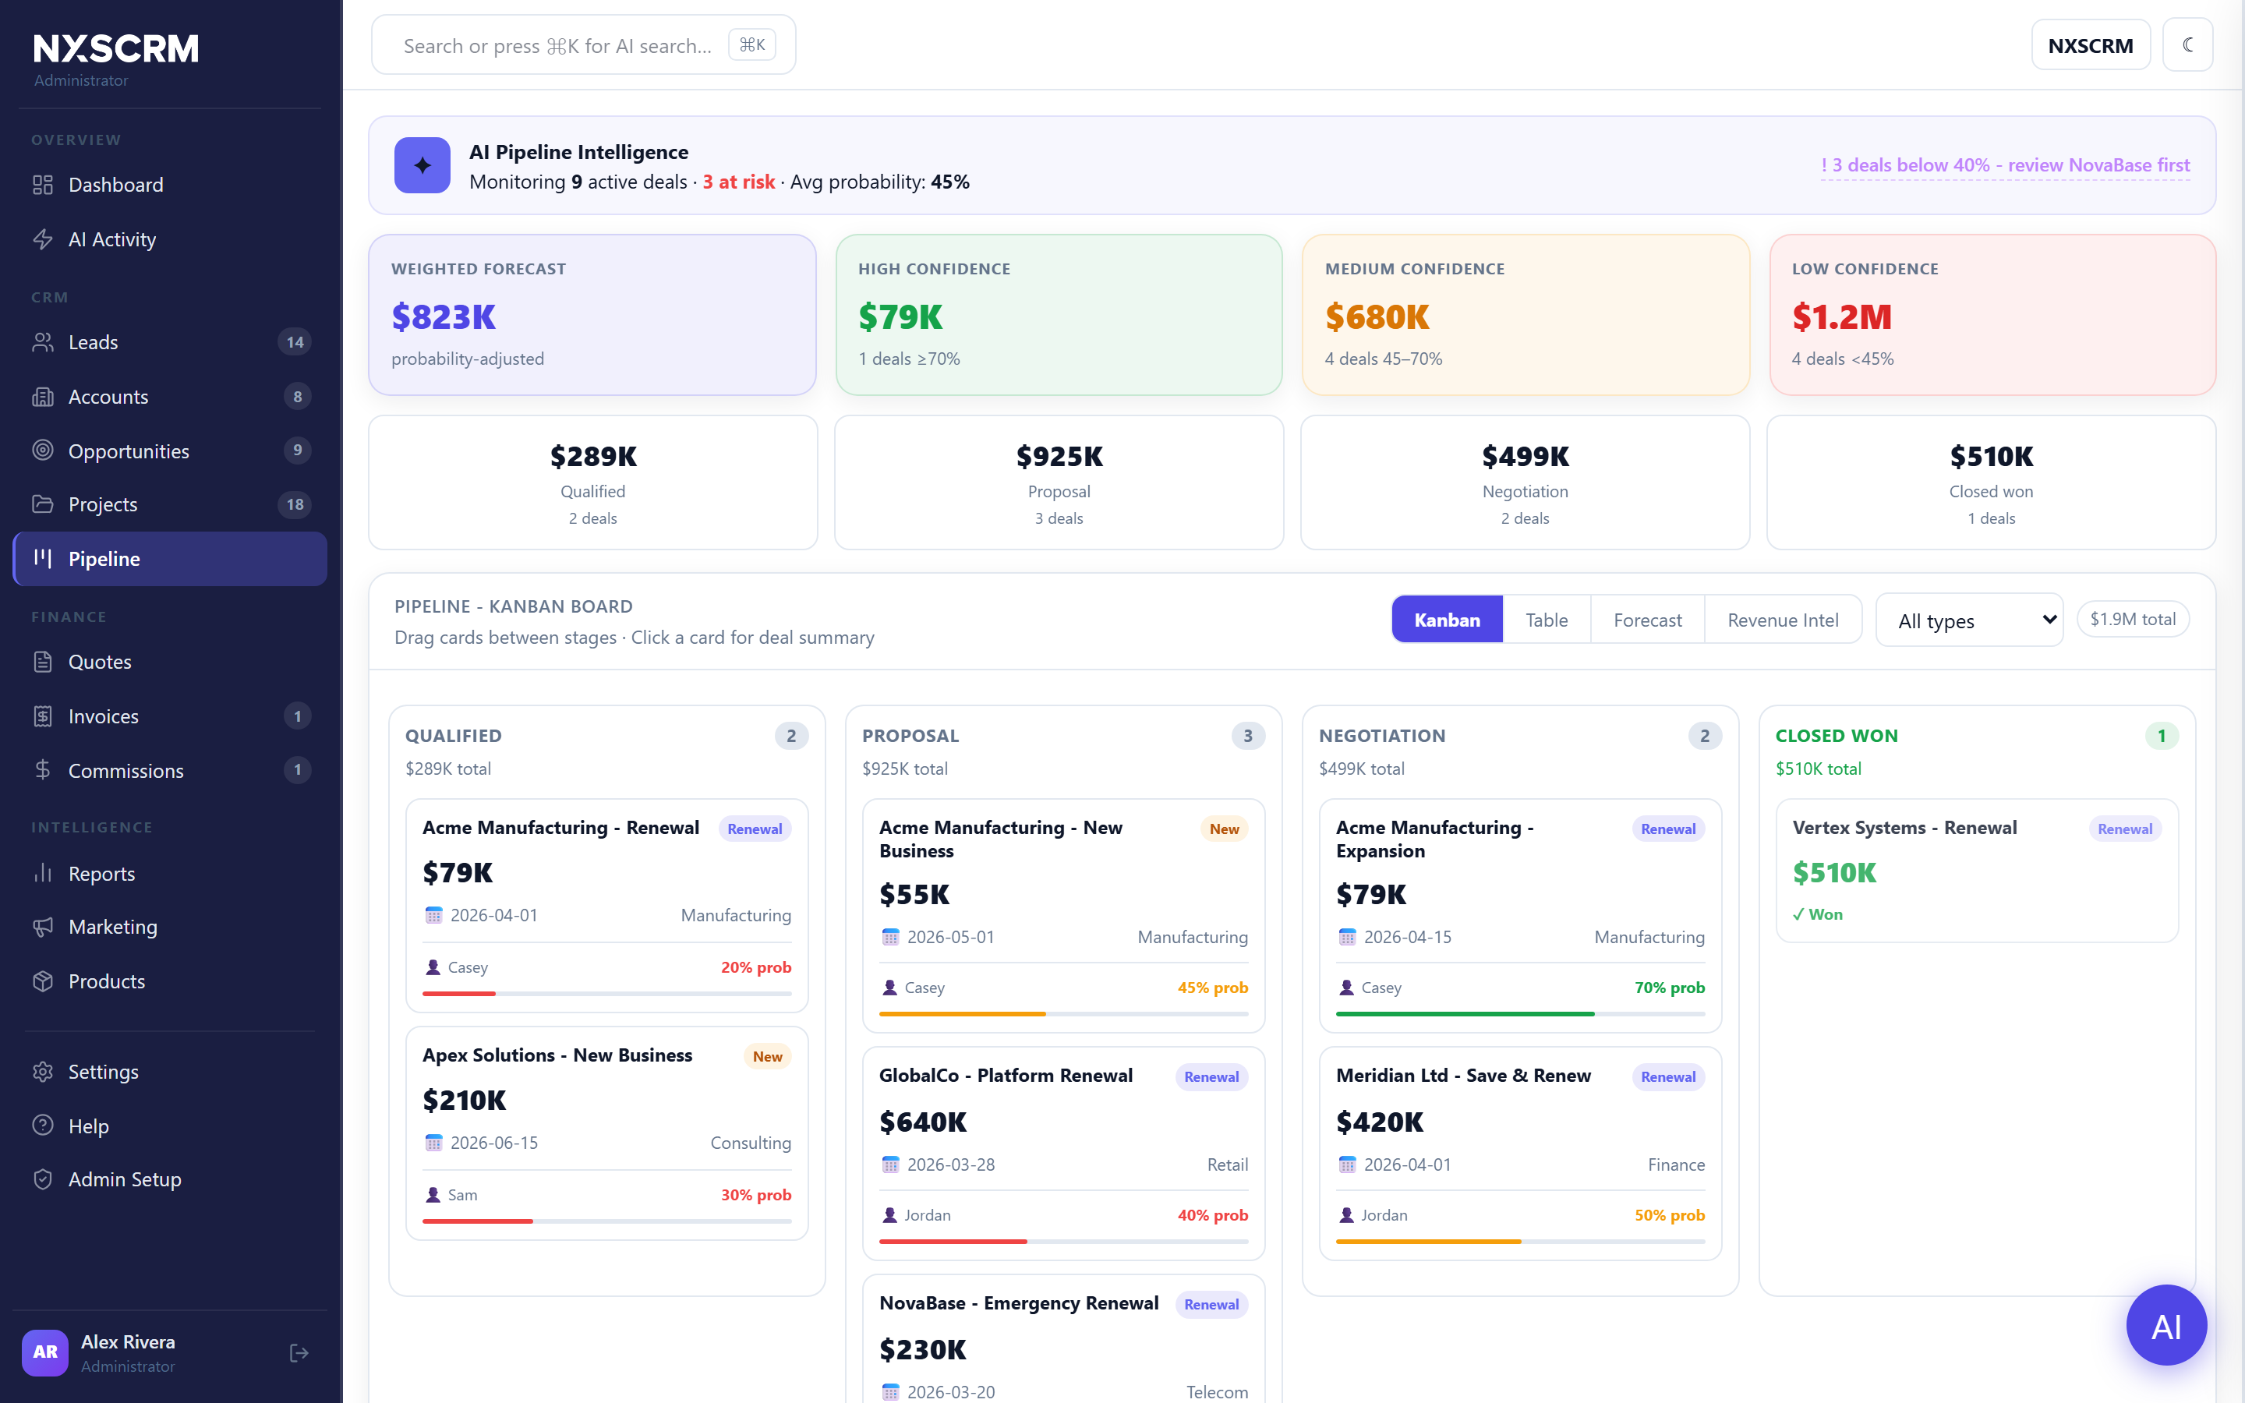Click the Medium Confidence $680K card
This screenshot has width=2245, height=1403.
tap(1525, 315)
